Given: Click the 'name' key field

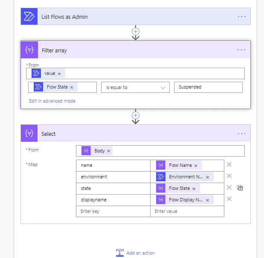Looking at the screenshot, I should [x=113, y=166].
